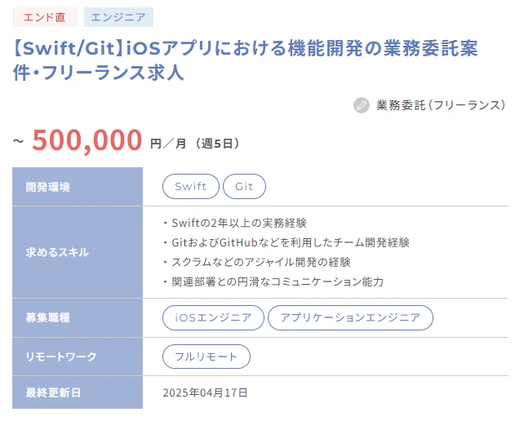Click the 開発環境 row header

[48, 187]
